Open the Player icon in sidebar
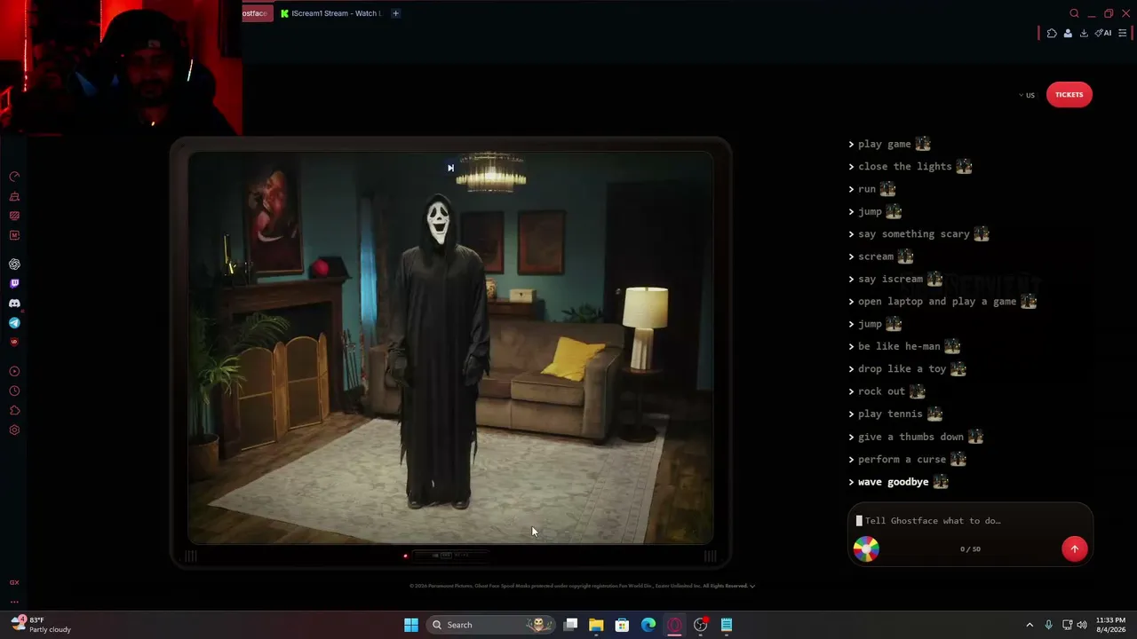The image size is (1137, 639). click(14, 372)
